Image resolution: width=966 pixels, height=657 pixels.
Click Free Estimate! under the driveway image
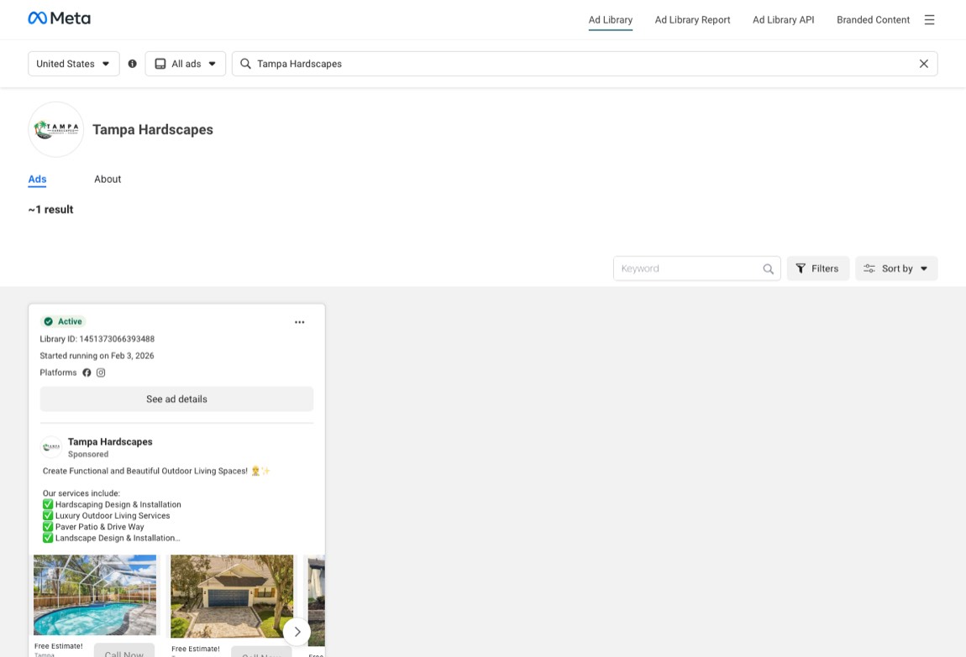(x=195, y=649)
